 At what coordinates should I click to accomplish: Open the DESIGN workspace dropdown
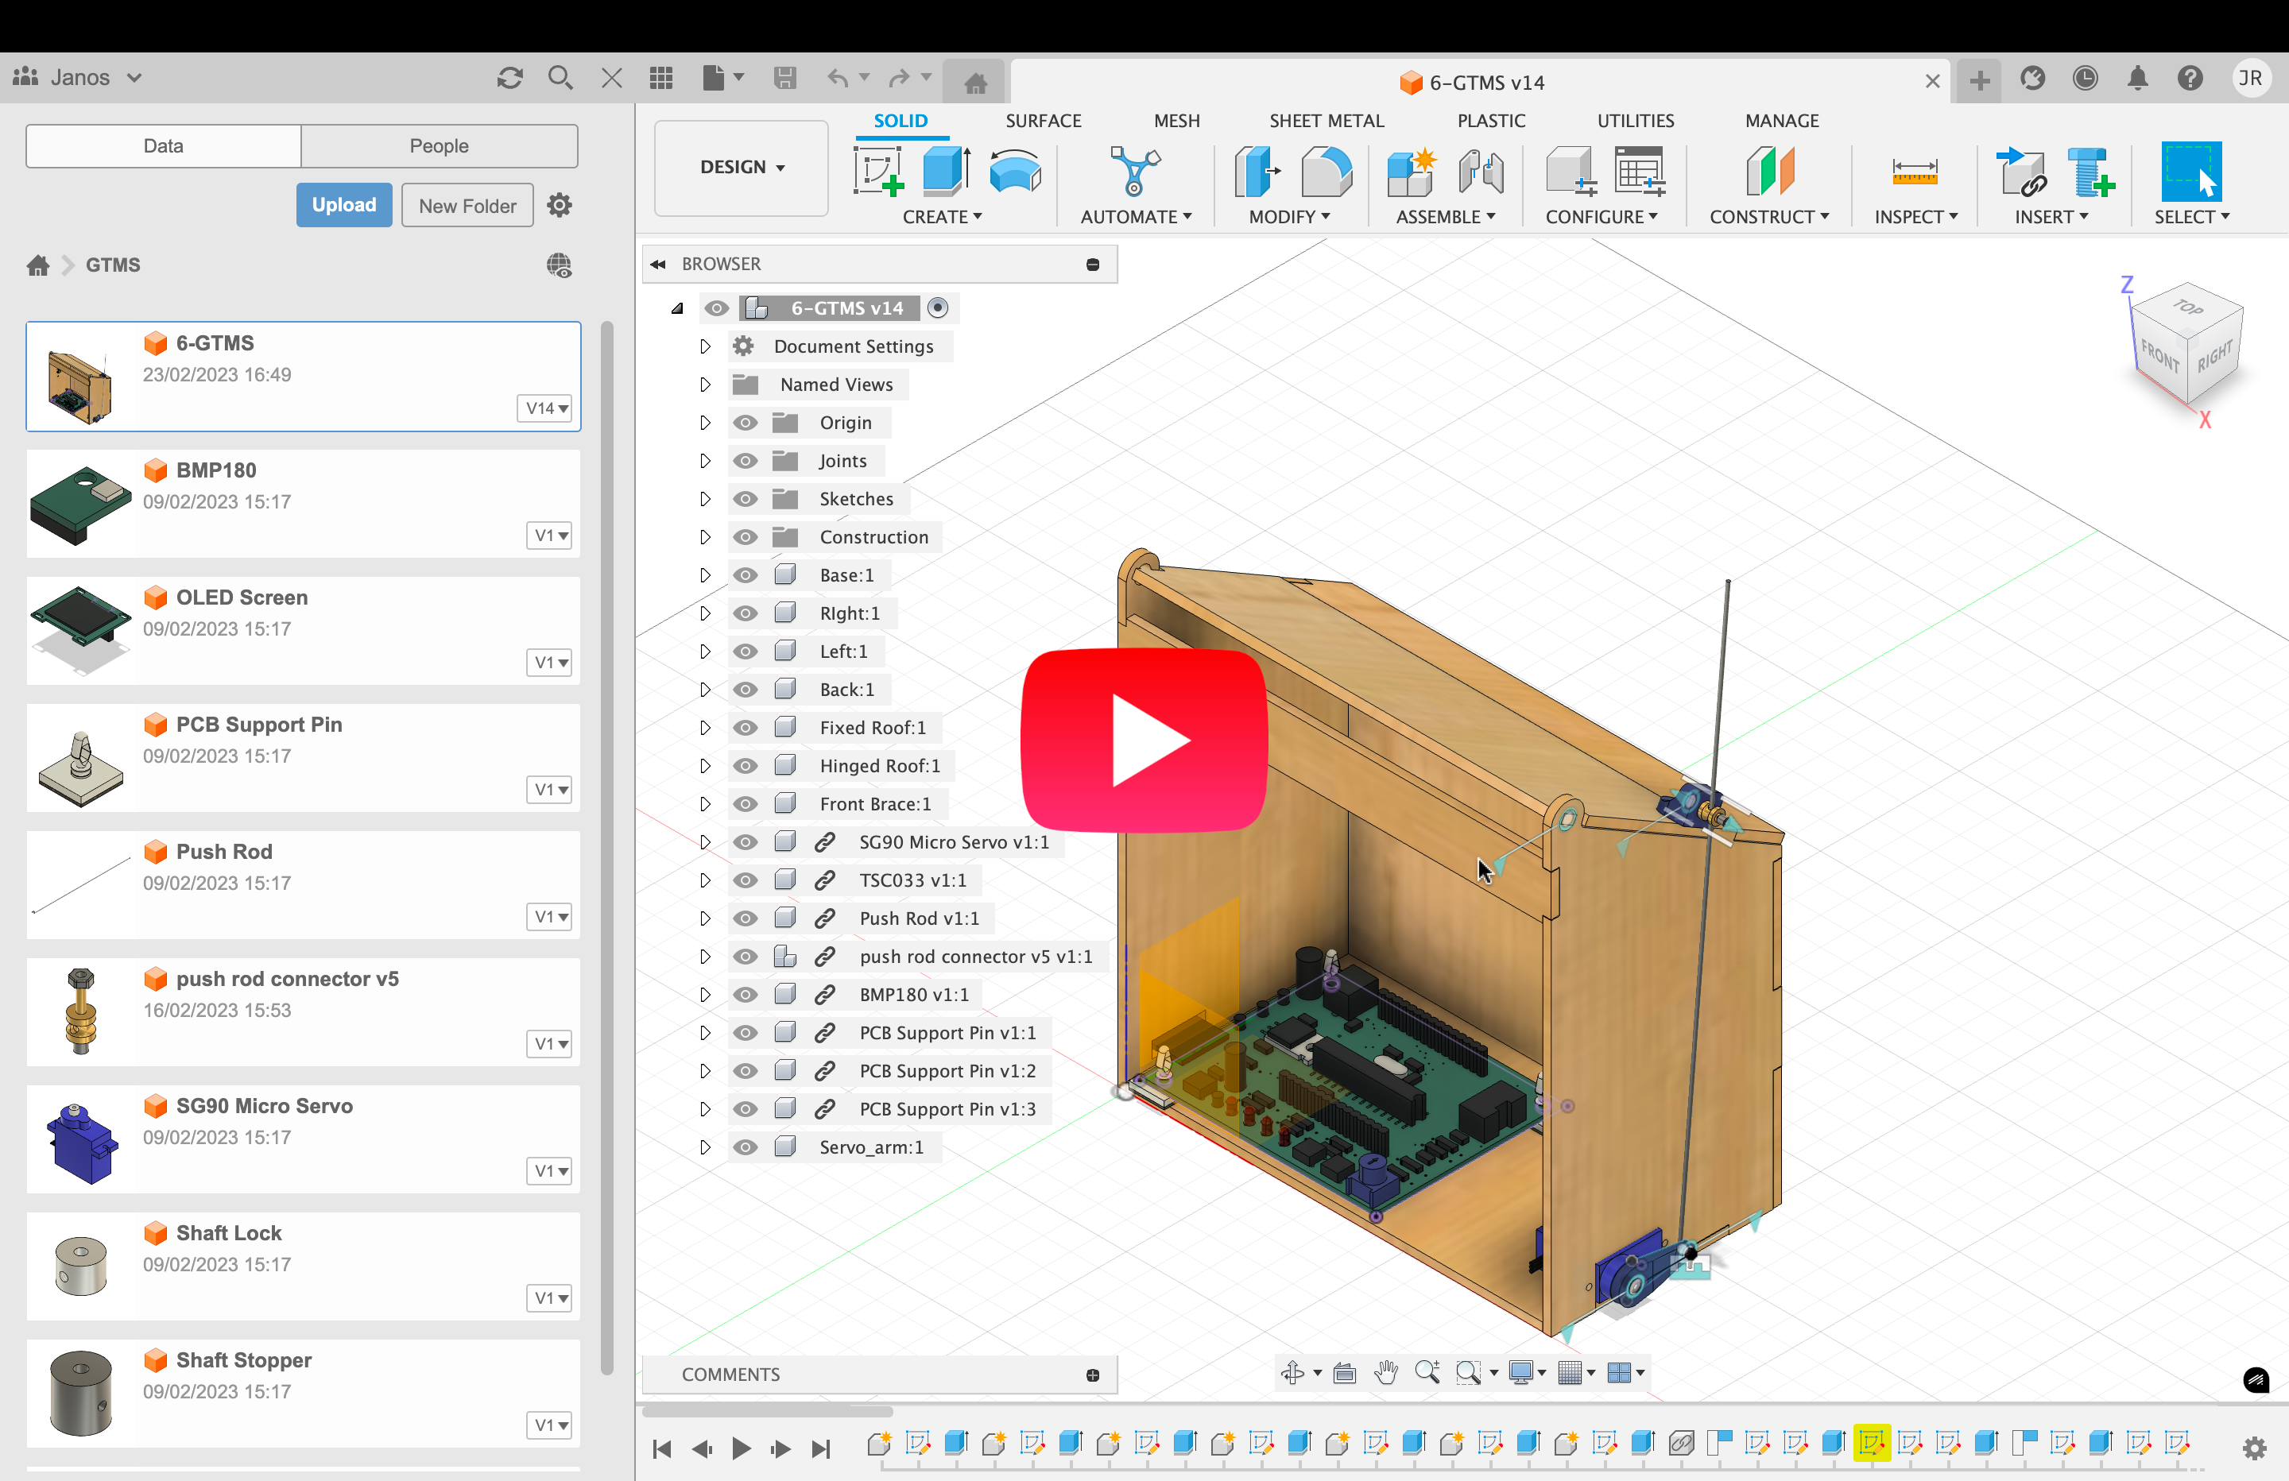(x=742, y=168)
